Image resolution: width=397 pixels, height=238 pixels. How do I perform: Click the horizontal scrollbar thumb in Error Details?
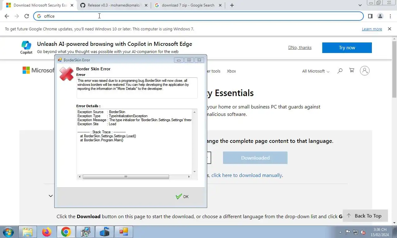(126, 177)
